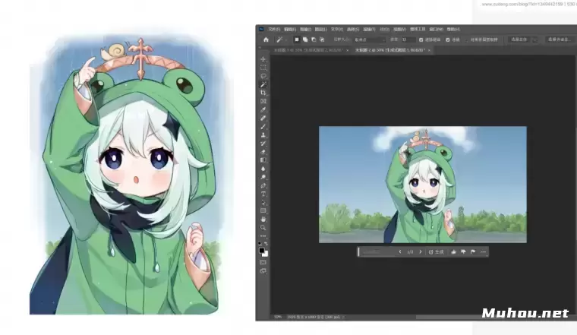Viewport: 577px width, 335px height.
Task: Show next generated variation
Action: [x=421, y=252]
